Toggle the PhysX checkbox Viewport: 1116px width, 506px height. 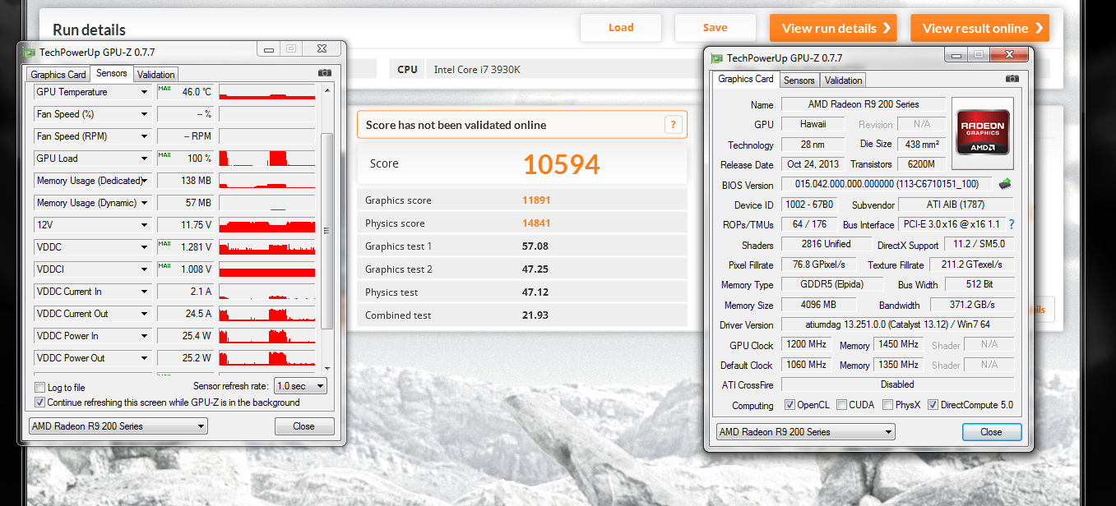[888, 405]
